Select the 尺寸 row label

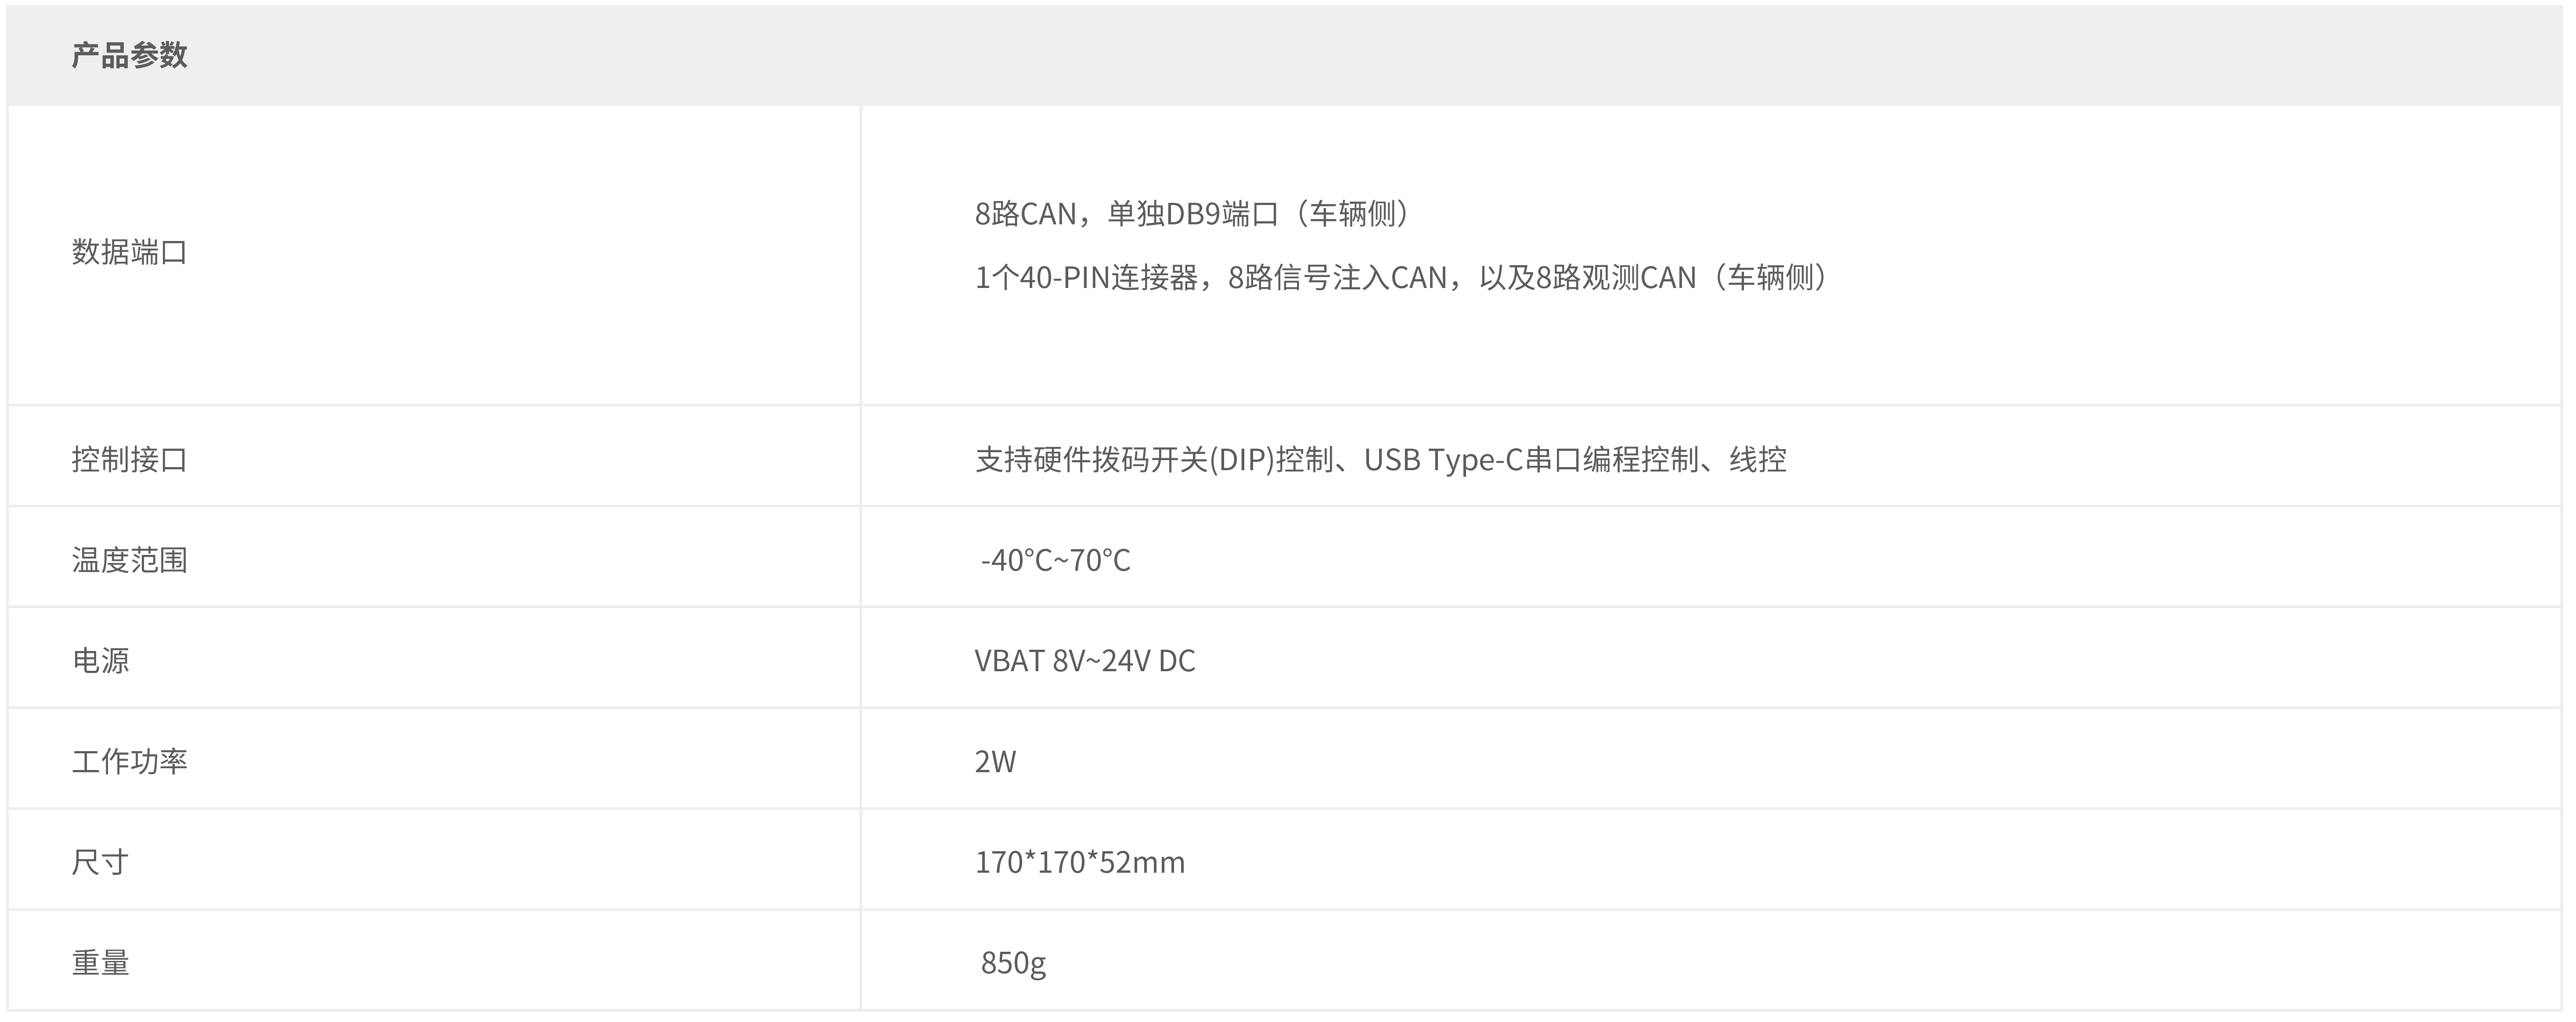pos(100,862)
